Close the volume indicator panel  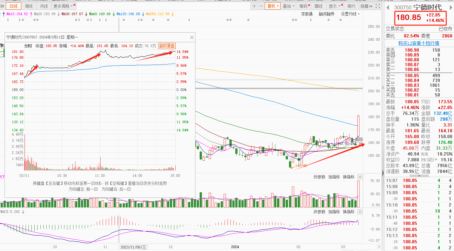coord(360,177)
